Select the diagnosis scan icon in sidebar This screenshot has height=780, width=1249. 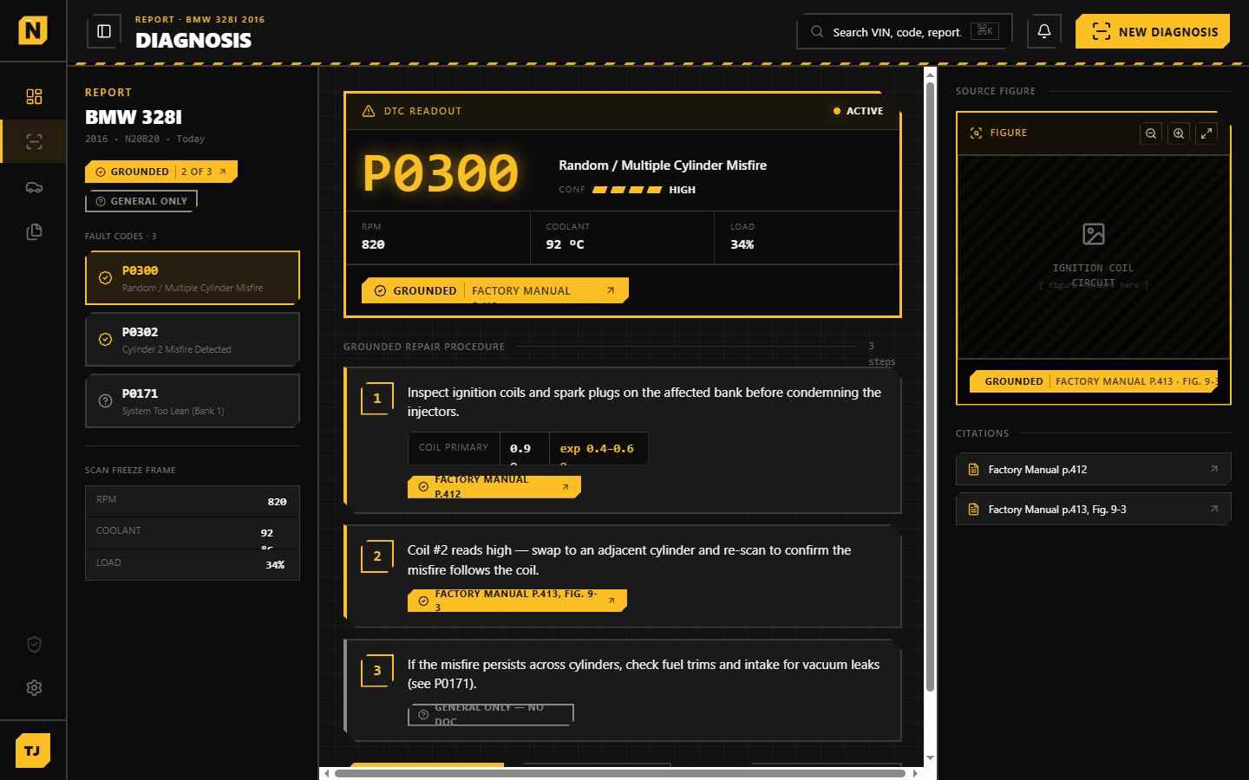[x=34, y=141]
